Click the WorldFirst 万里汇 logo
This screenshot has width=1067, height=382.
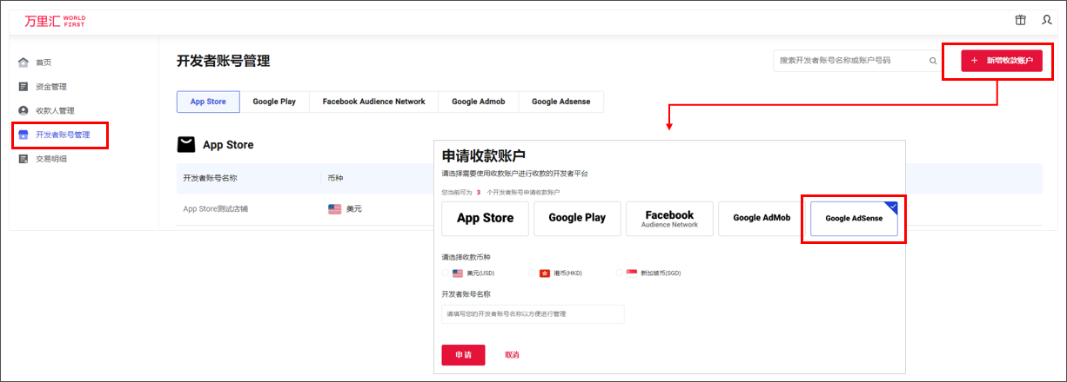tap(54, 20)
